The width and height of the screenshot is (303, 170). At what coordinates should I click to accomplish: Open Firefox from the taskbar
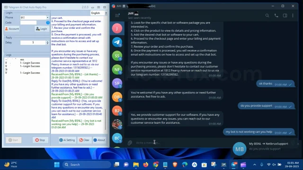tap(146, 165)
